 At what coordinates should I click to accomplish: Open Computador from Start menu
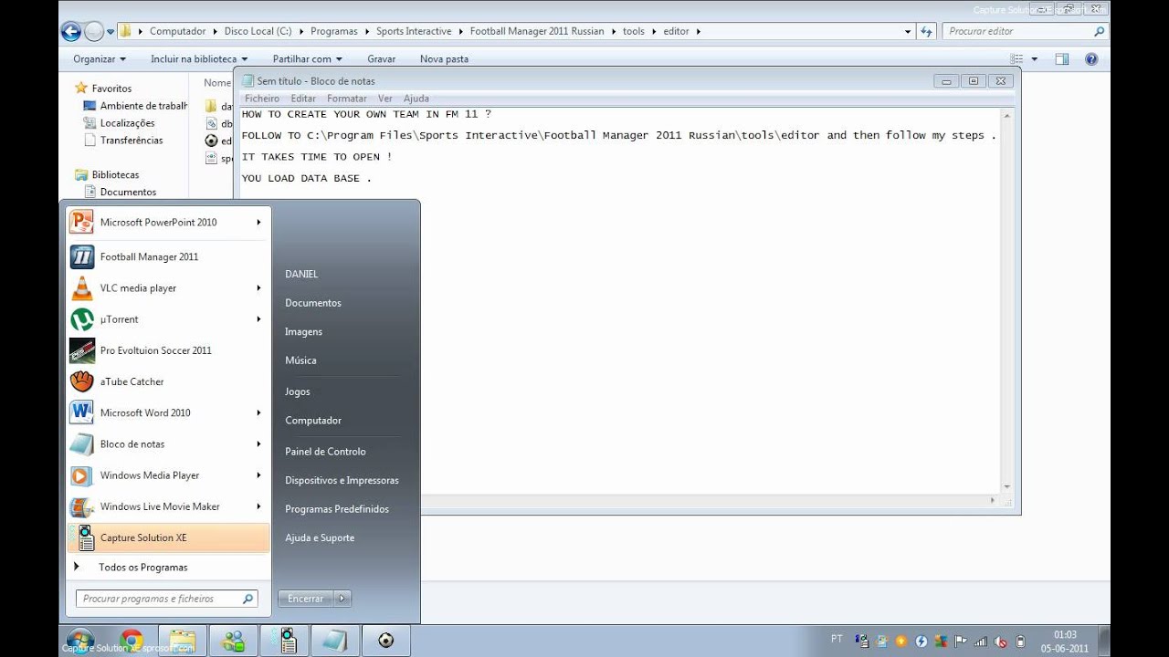(313, 421)
